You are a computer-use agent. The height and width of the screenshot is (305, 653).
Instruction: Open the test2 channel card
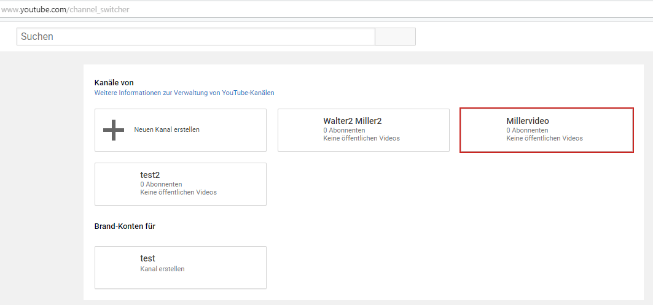pyautogui.click(x=181, y=184)
